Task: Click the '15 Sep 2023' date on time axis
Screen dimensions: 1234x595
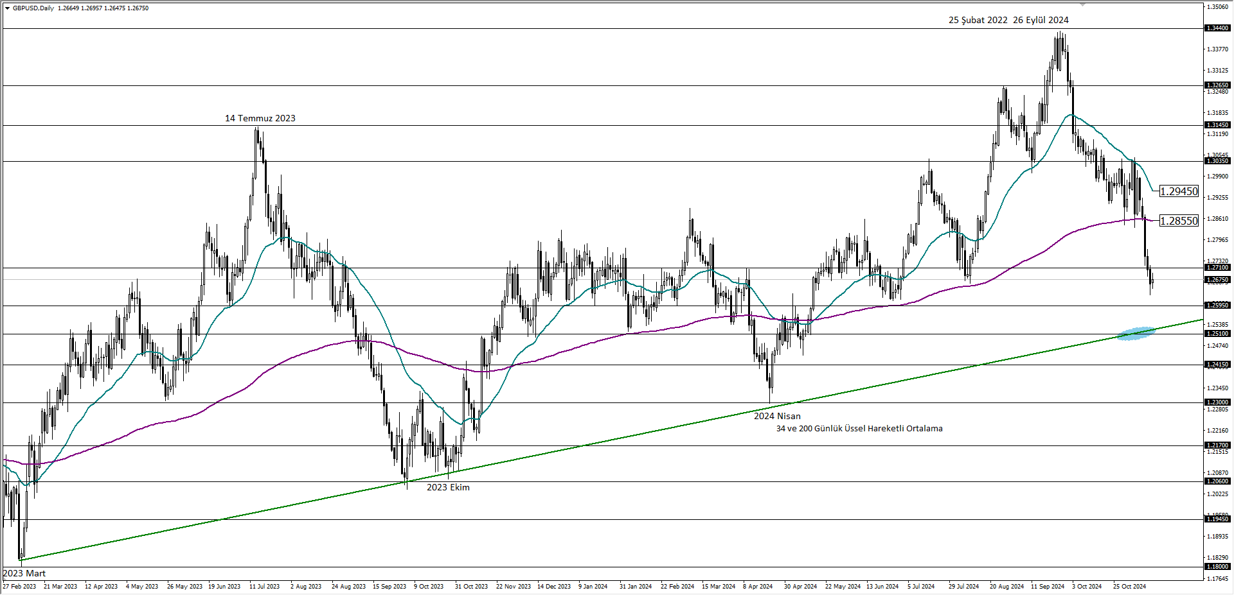Action: [389, 587]
